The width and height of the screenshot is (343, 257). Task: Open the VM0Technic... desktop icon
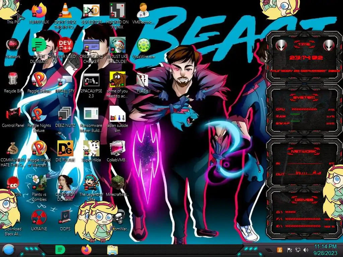pos(143,13)
